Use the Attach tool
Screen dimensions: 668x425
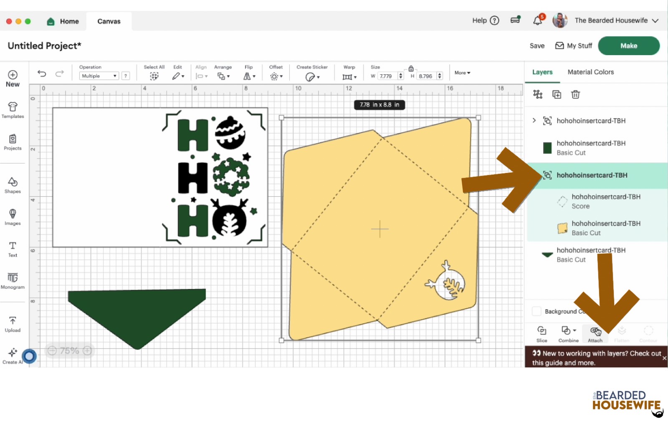(595, 333)
